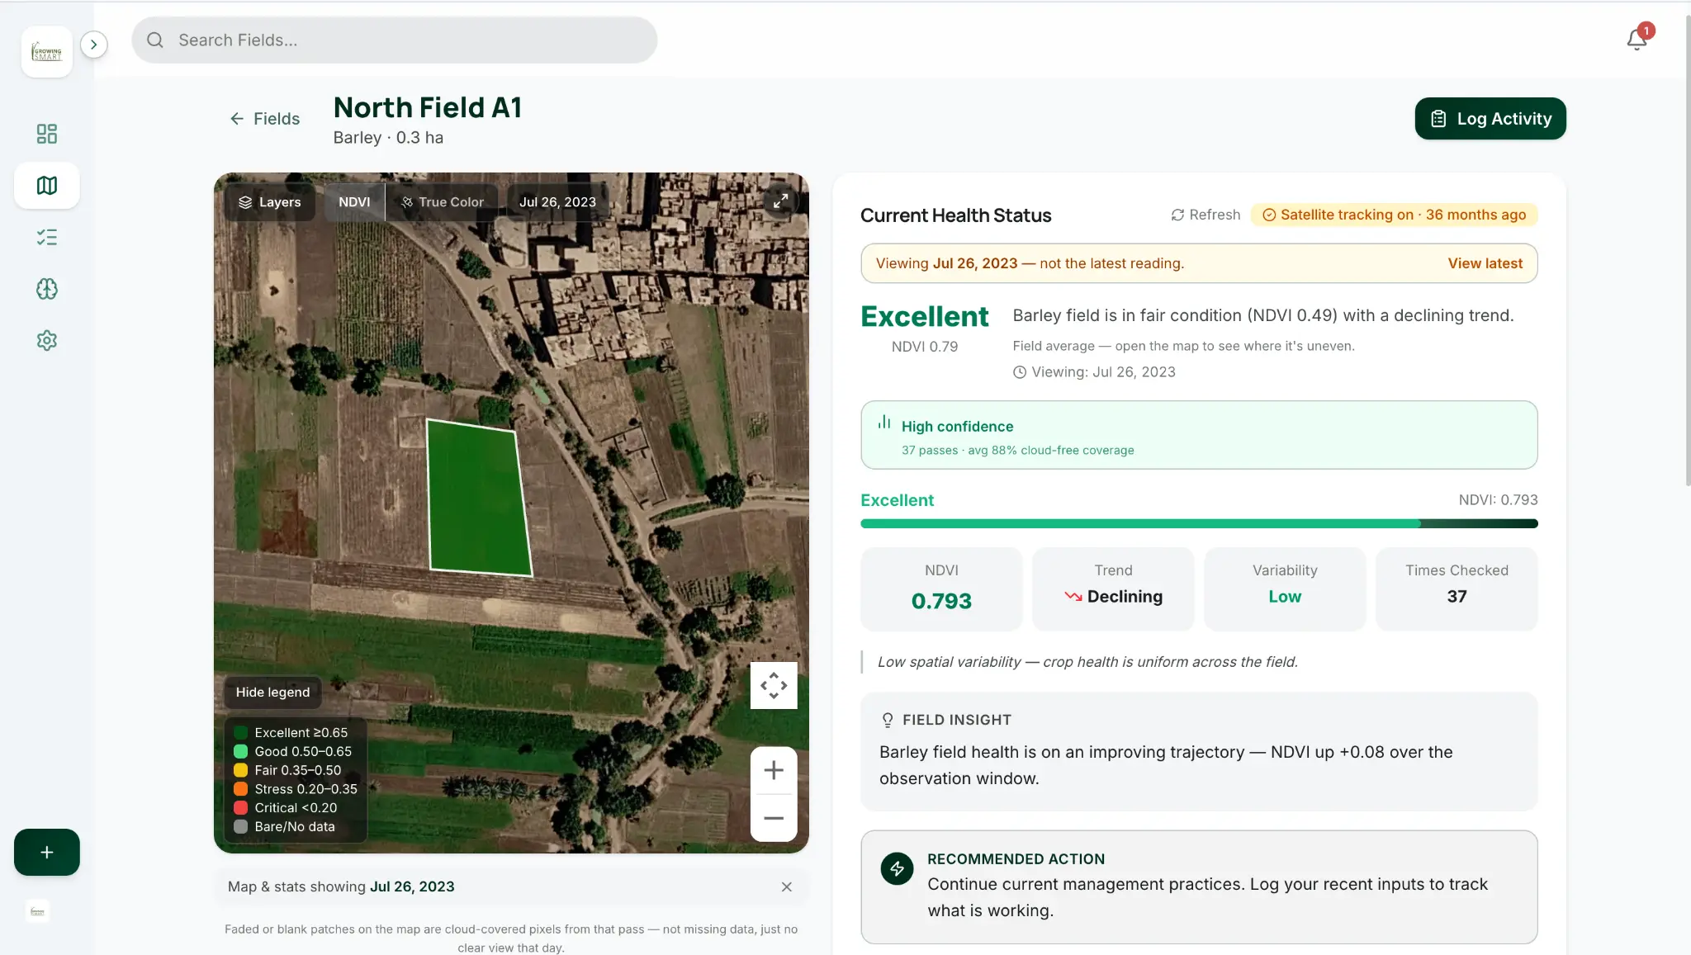The height and width of the screenshot is (955, 1691).
Task: Hide the map legend
Action: pyautogui.click(x=272, y=693)
